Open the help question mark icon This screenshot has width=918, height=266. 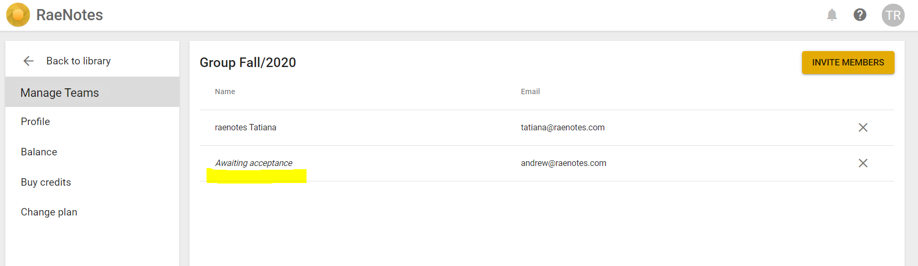point(860,15)
